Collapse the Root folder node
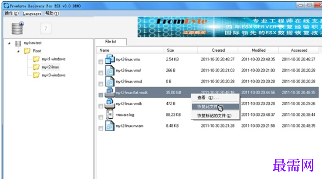322x179 pixels. (18, 51)
